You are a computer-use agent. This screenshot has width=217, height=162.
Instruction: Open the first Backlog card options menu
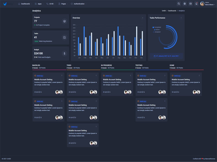pyautogui.click(x=62, y=76)
